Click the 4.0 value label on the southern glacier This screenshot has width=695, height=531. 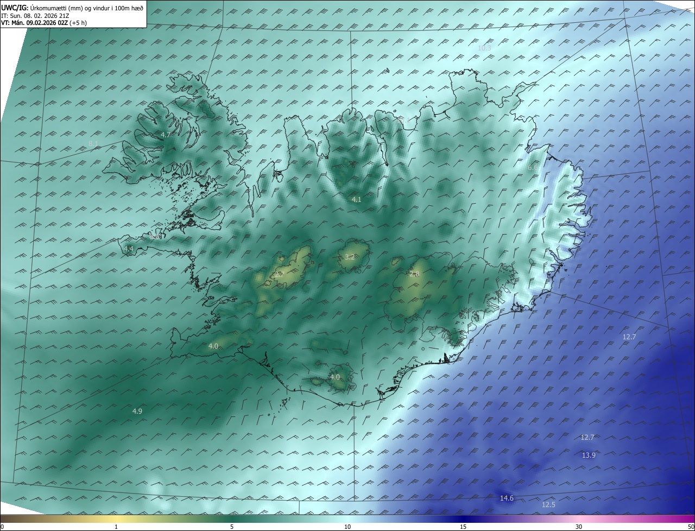335,377
